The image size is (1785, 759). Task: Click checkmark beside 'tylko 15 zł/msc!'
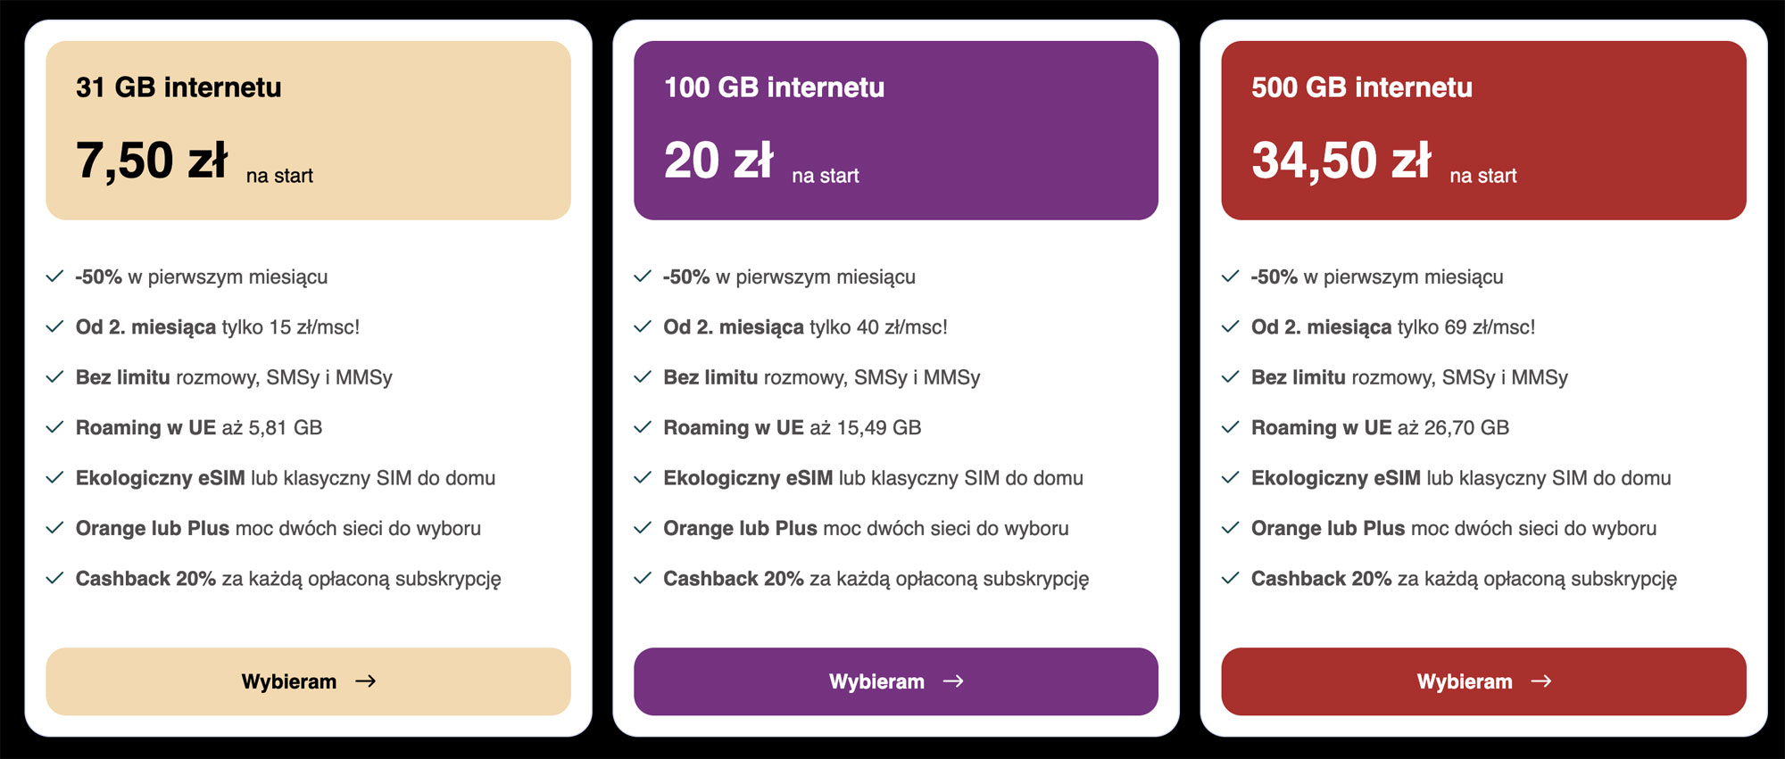click(x=54, y=326)
